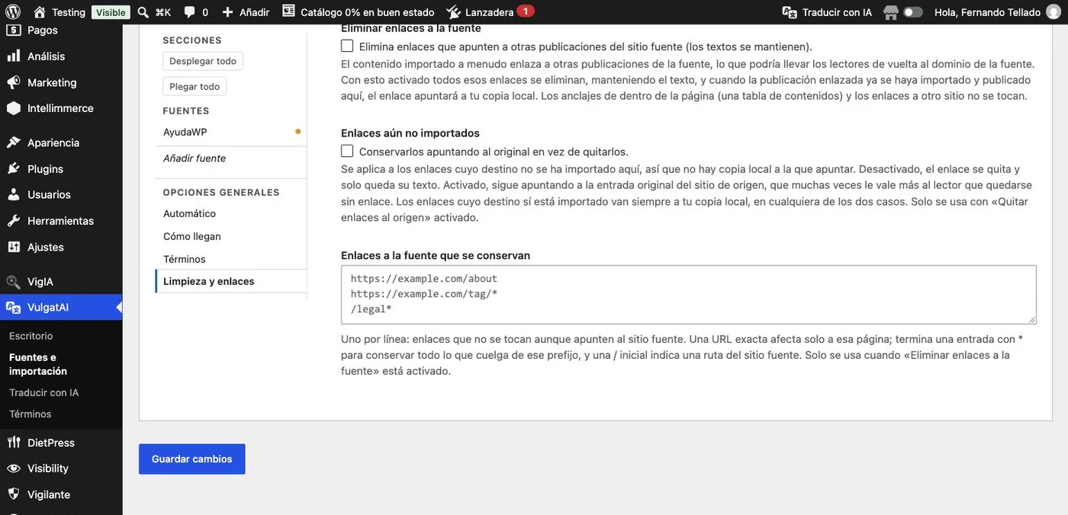The image size is (1068, 515).
Task: Click the Enlaces aún no importados heading
Action: click(x=410, y=133)
